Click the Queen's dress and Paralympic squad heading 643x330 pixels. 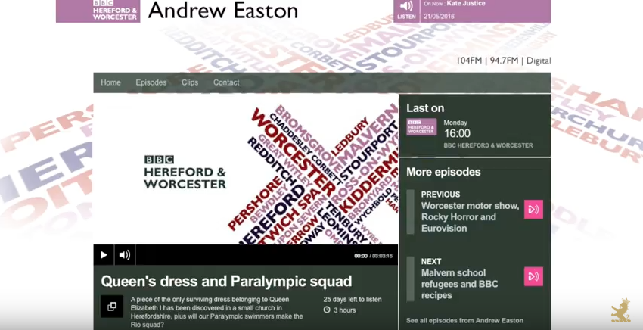pos(226,281)
